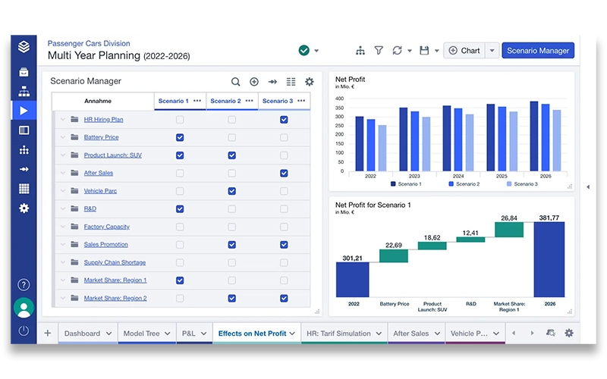This screenshot has width=607, height=379.
Task: Open the Supply Chain Shortage link
Action: coord(115,262)
